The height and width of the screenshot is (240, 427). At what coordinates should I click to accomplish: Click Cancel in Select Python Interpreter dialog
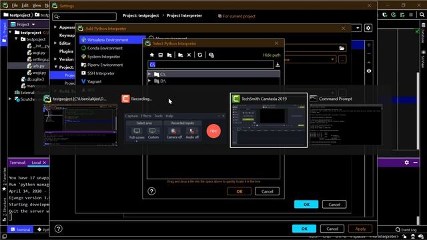(x=267, y=191)
